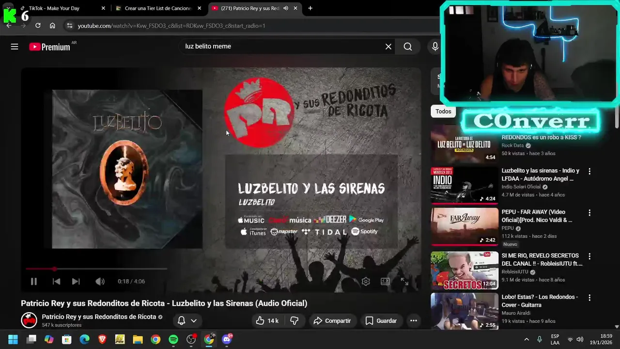Enter fullscreen mode on the video
Viewport: 620px width, 349px height.
tap(404, 281)
